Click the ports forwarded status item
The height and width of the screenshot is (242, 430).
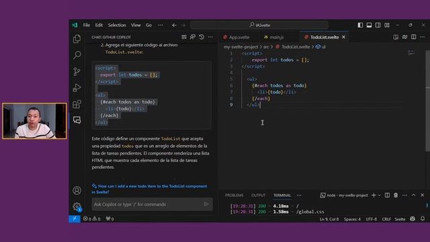[110, 218]
